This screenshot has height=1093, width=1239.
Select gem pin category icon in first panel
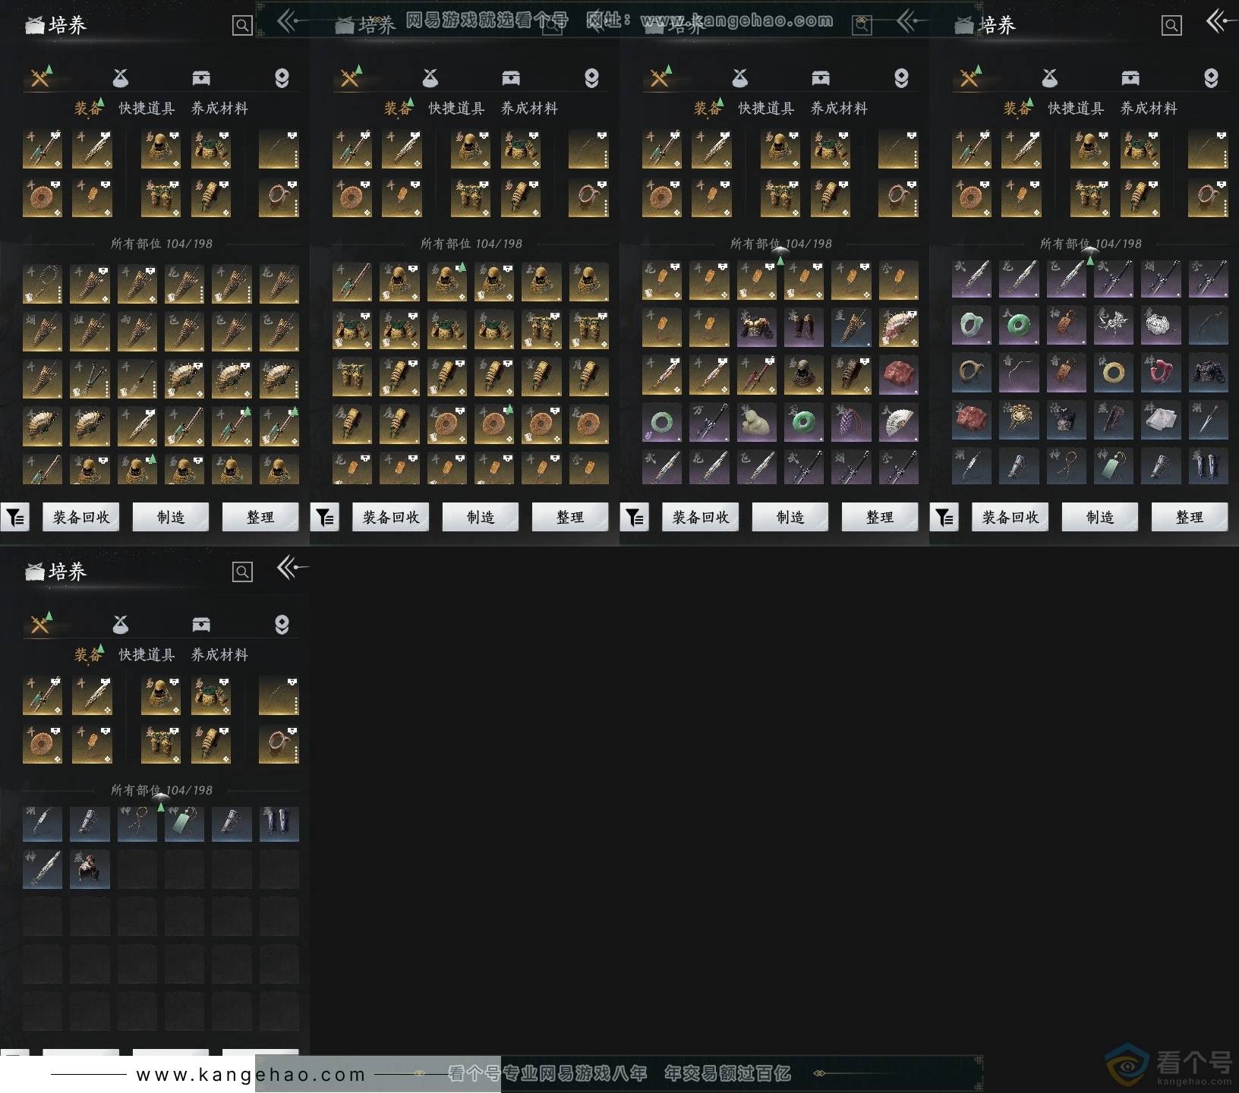pos(282,78)
